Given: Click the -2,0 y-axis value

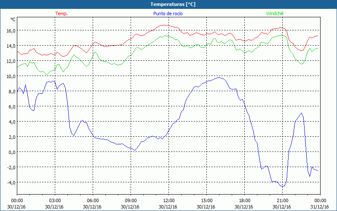Looking at the screenshot, I should click(x=11, y=167).
